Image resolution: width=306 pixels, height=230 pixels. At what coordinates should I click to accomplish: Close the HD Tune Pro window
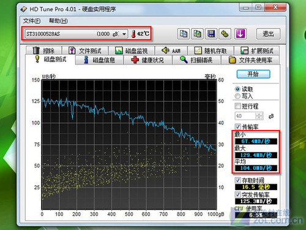tap(275, 7)
